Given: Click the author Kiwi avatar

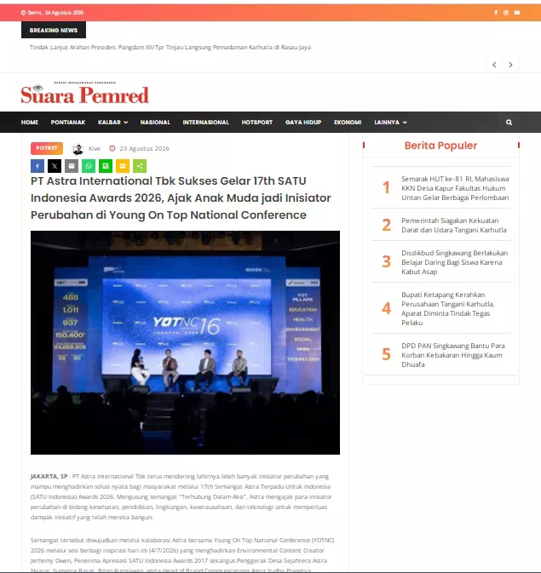Looking at the screenshot, I should tap(78, 149).
